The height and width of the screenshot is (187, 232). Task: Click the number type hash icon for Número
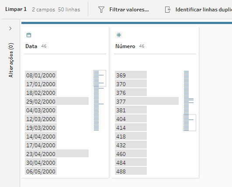click(x=119, y=35)
